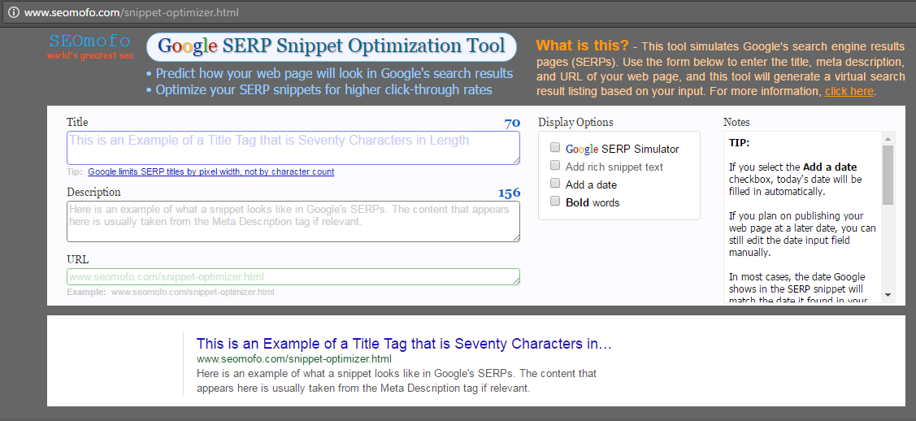916x421 pixels.
Task: Click the 'Display Options' heading
Action: (575, 122)
